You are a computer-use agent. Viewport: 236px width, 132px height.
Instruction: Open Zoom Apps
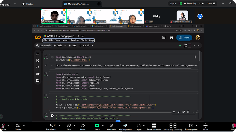click(x=139, y=127)
